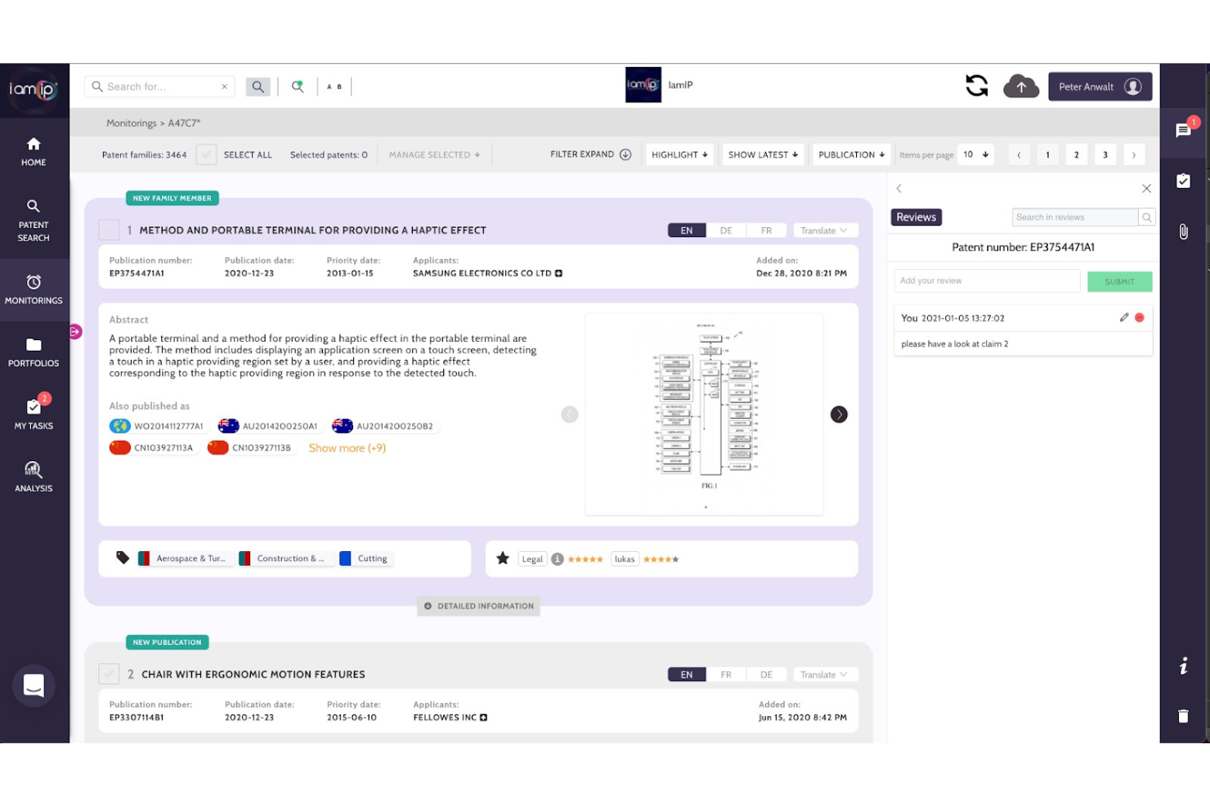This screenshot has height=807, width=1210.
Task: Open the Highlight dropdown
Action: coord(680,155)
